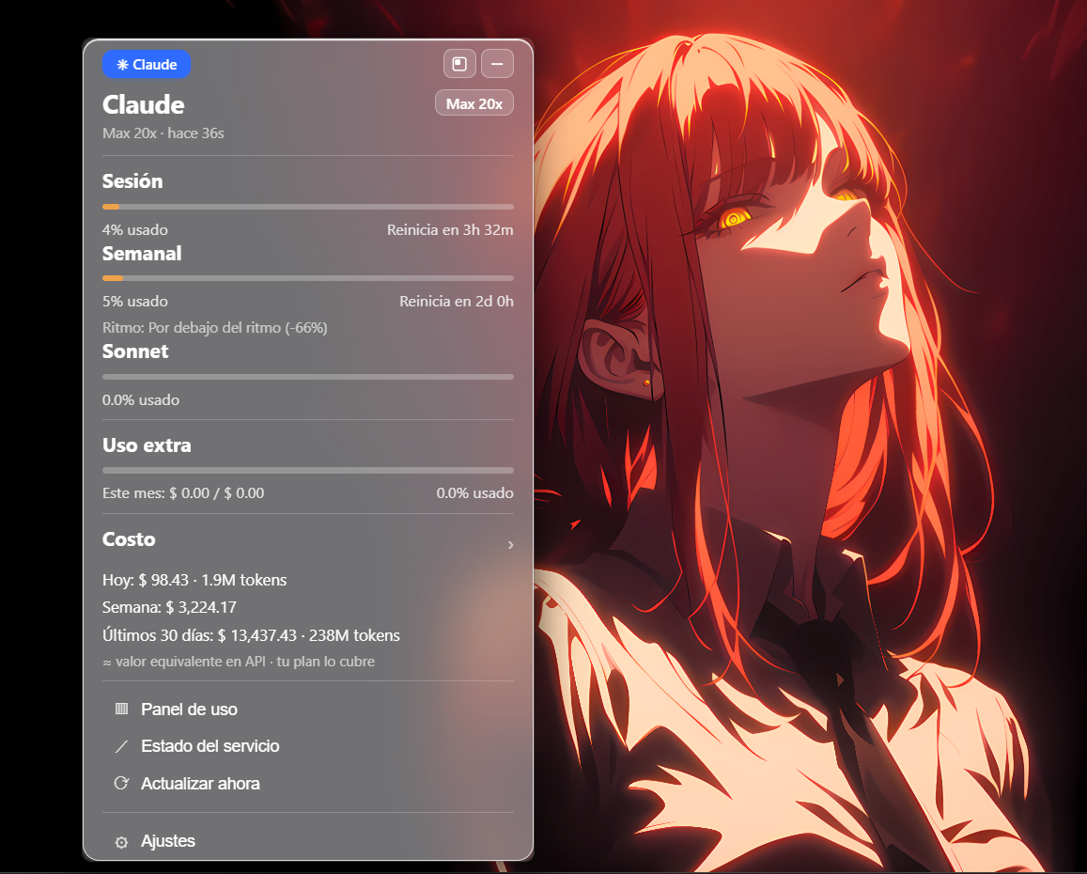
Task: Click 'Reinicia en 3h 32m' text
Action: [x=450, y=229]
